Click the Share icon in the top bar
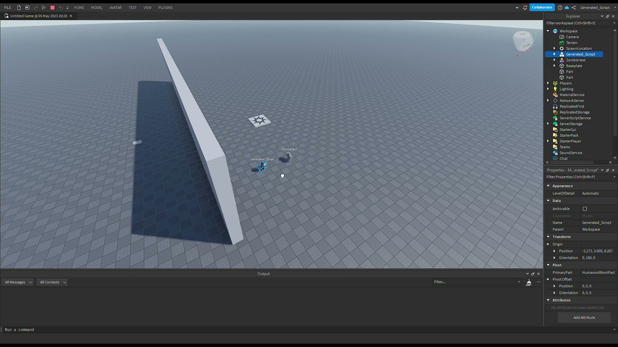The height and width of the screenshot is (347, 618). click(574, 8)
